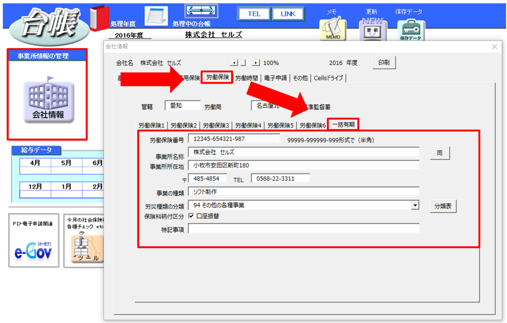Click the 2016年度 processing year text
The height and width of the screenshot is (323, 507).
click(129, 35)
